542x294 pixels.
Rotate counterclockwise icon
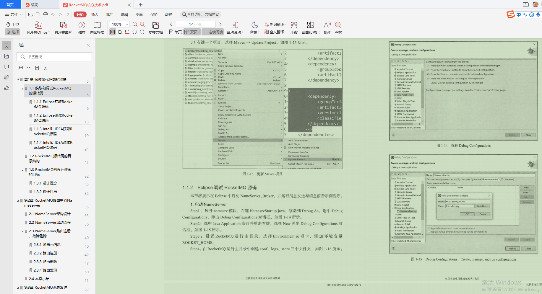click(x=135, y=32)
